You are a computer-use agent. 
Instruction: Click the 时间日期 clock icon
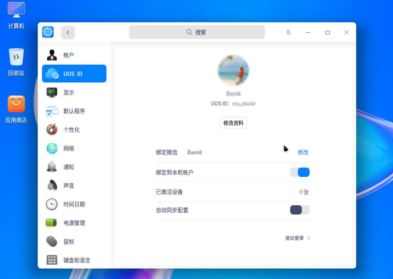pyautogui.click(x=52, y=204)
